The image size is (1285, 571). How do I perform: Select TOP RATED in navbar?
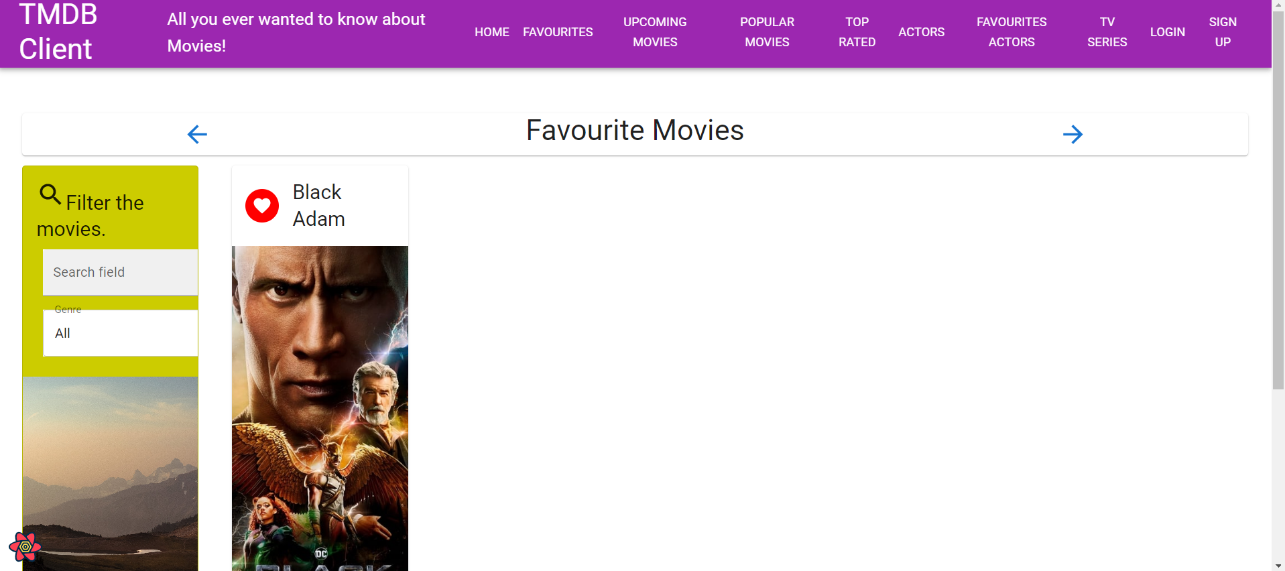pyautogui.click(x=857, y=32)
